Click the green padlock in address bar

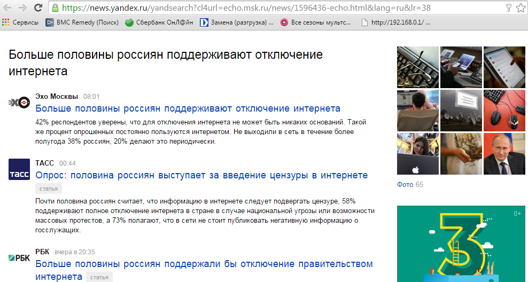[55, 8]
